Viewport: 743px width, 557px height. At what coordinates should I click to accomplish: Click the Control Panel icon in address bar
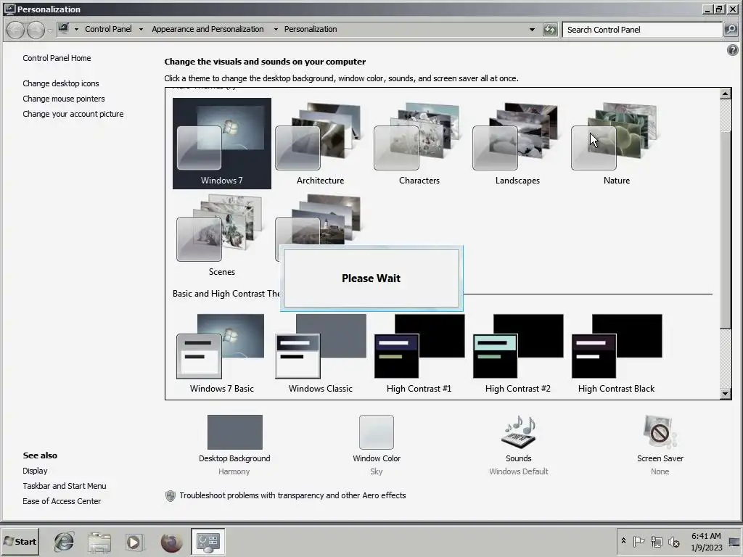64,28
